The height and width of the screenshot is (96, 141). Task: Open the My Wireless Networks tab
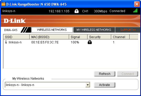pyautogui.click(x=94, y=30)
